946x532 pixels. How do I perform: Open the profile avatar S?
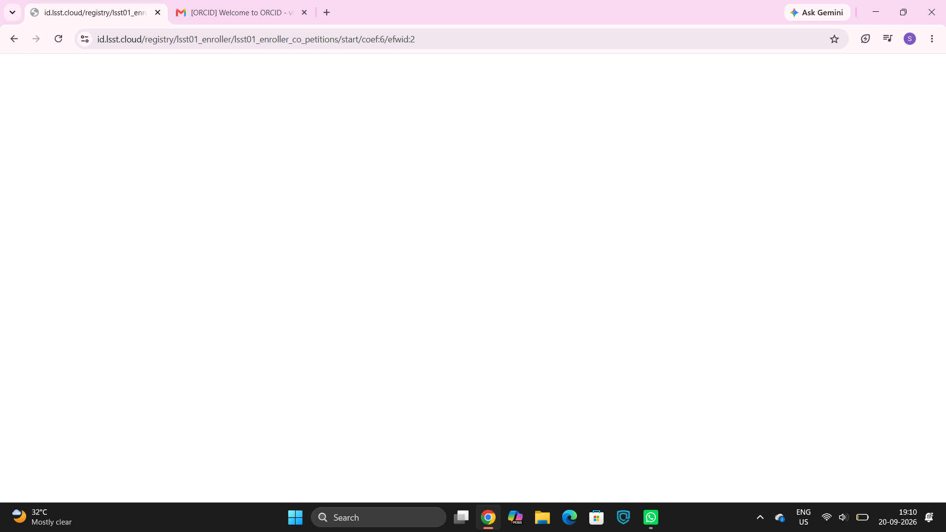(x=910, y=39)
